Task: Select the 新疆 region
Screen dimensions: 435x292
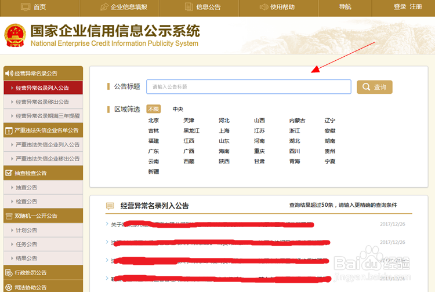Action: (x=154, y=171)
